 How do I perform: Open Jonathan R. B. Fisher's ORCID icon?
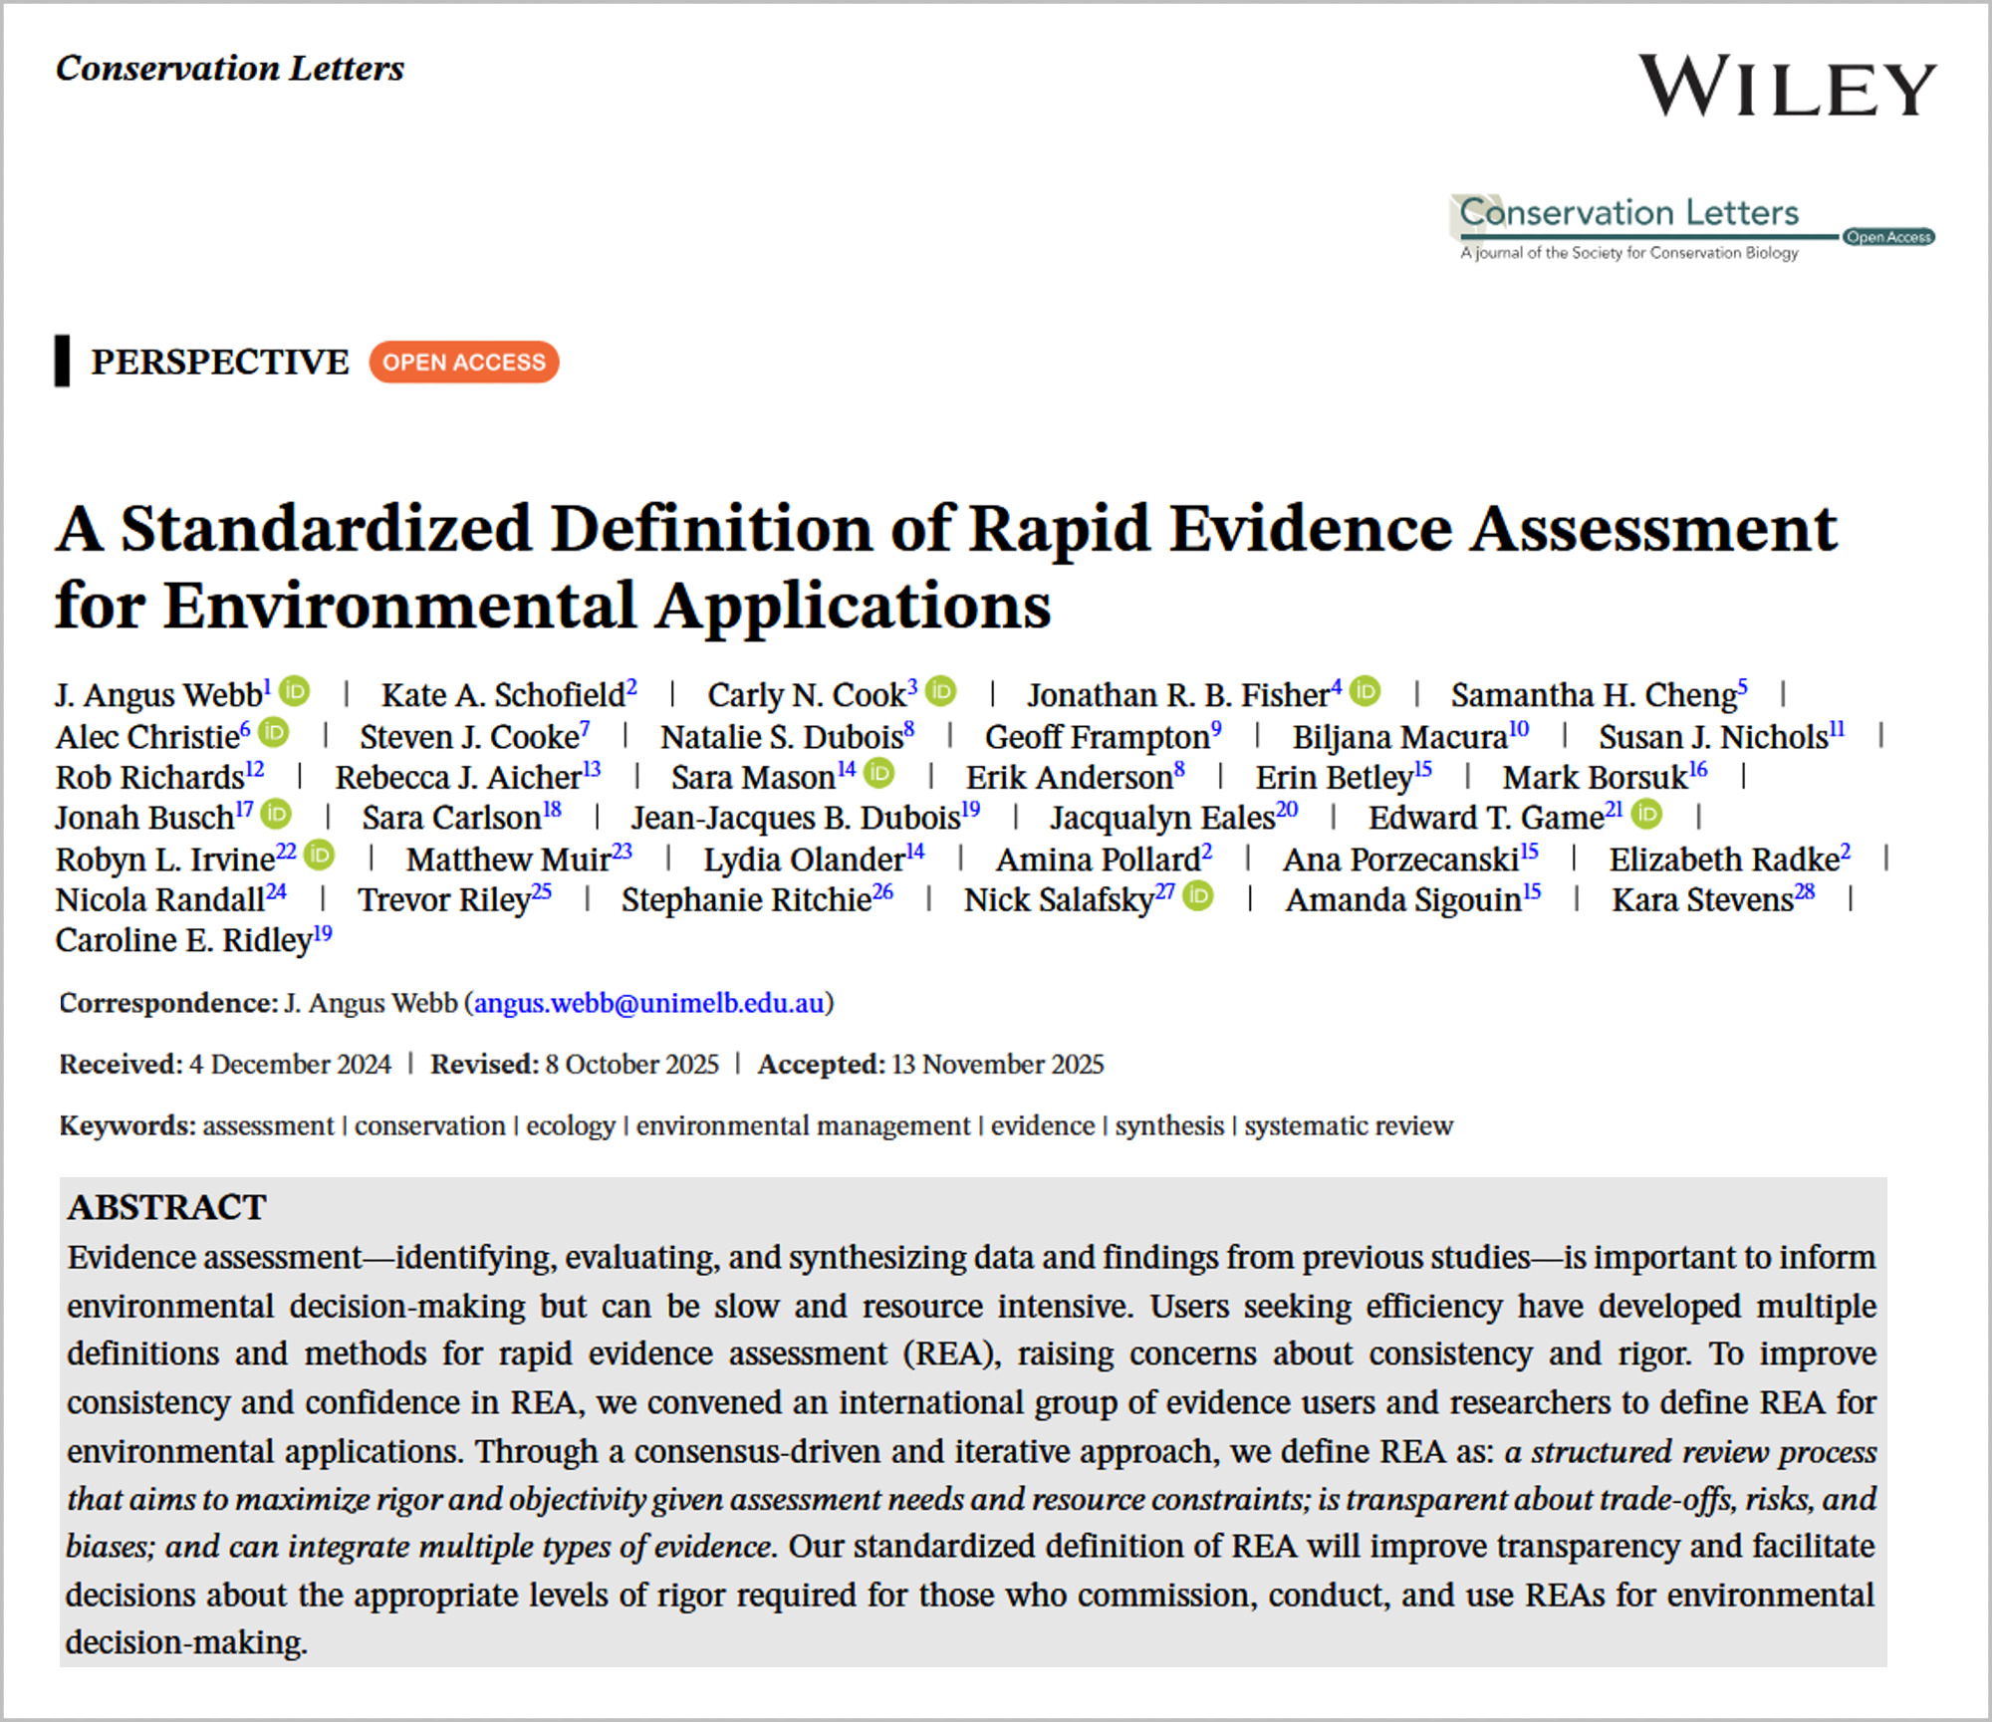pyautogui.click(x=1366, y=690)
